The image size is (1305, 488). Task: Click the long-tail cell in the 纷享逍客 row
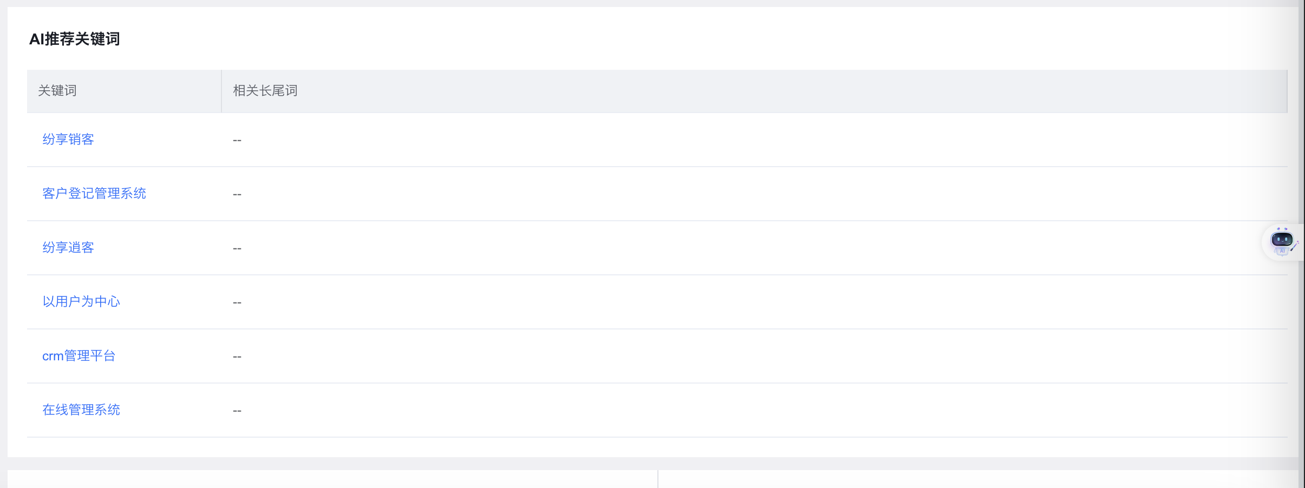[x=754, y=248]
